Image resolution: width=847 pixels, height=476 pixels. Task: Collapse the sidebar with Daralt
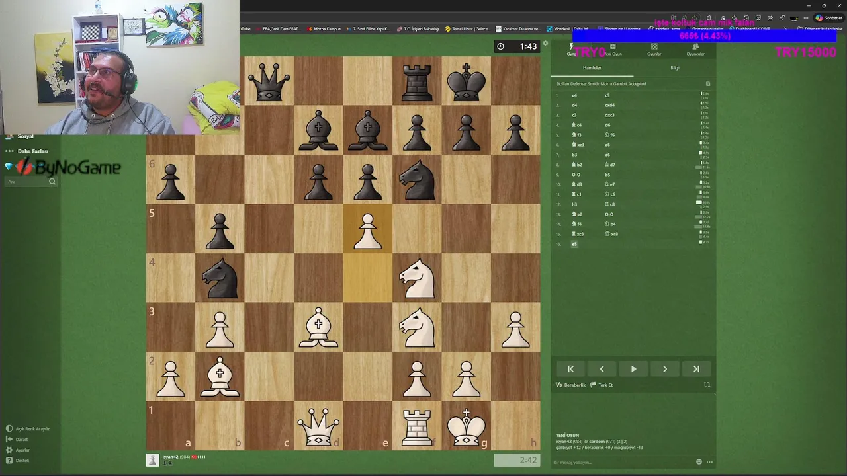tap(17, 440)
